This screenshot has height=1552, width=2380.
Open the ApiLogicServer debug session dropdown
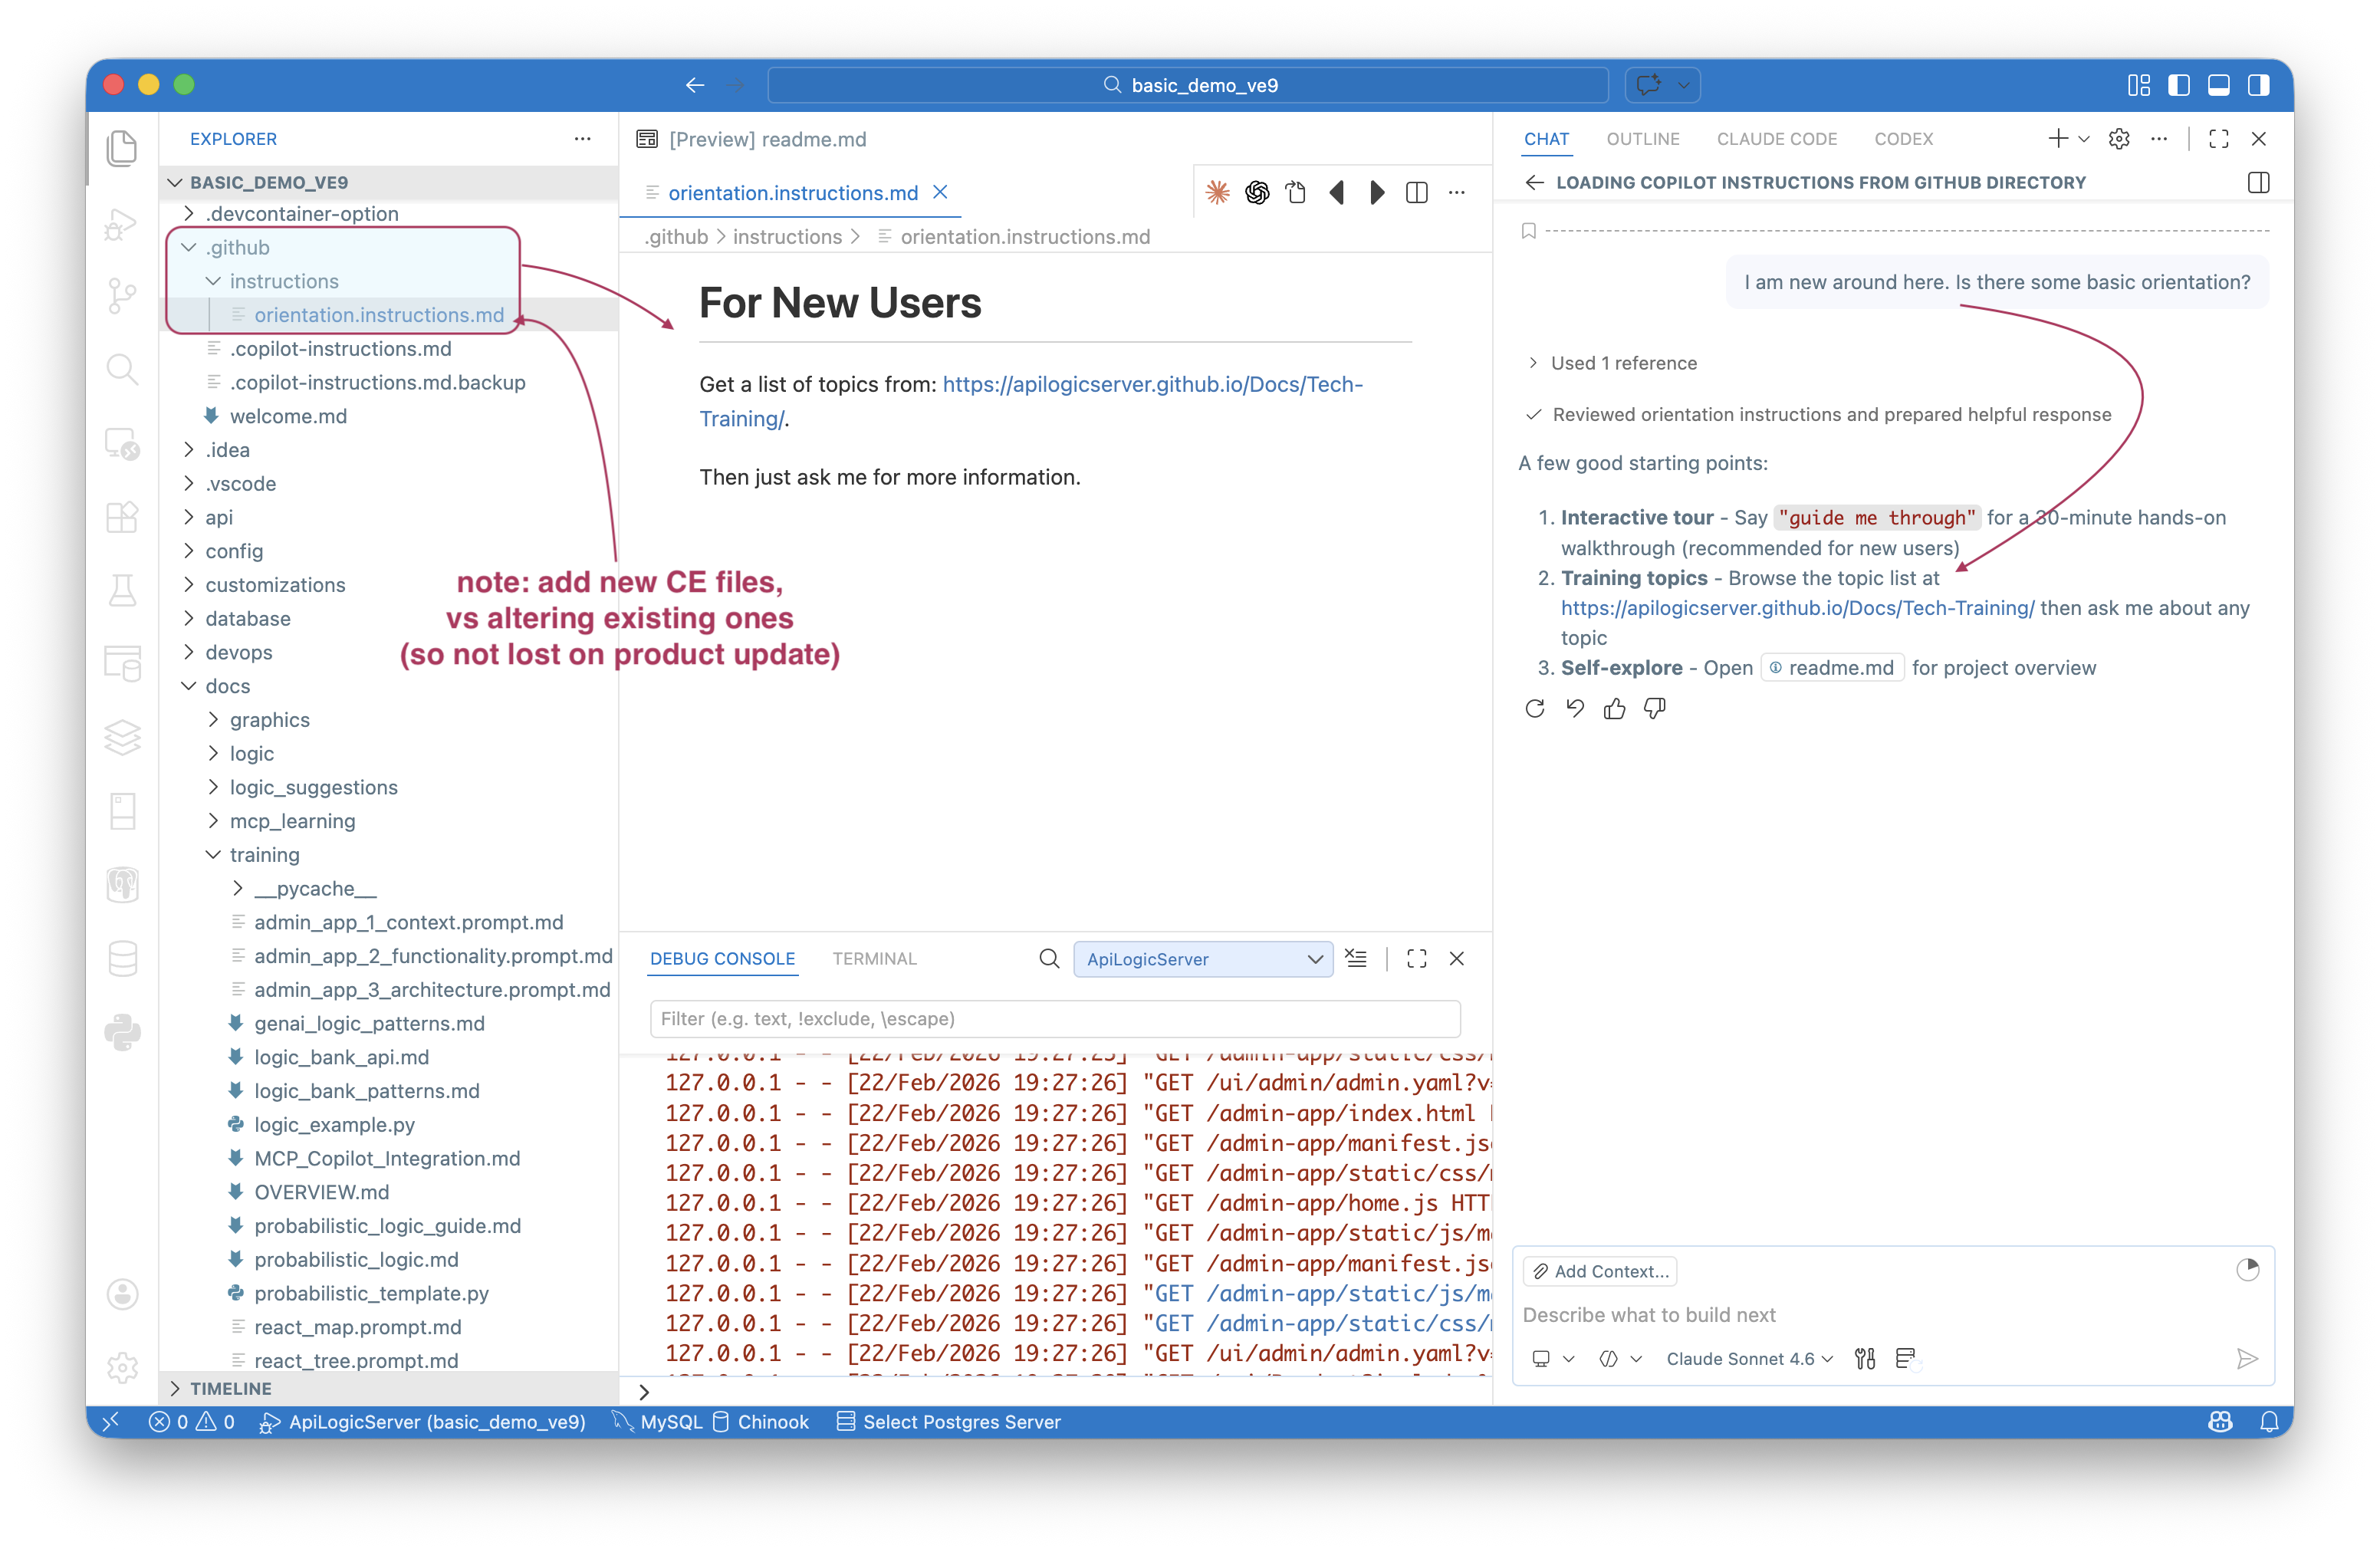tap(1202, 959)
